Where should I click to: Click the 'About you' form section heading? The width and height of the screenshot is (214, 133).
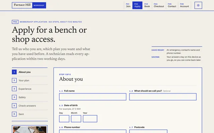71,79
